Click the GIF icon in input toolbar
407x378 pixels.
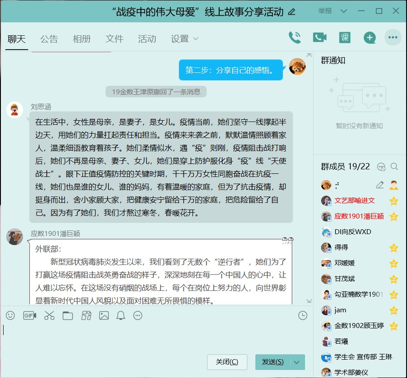[x=30, y=316]
